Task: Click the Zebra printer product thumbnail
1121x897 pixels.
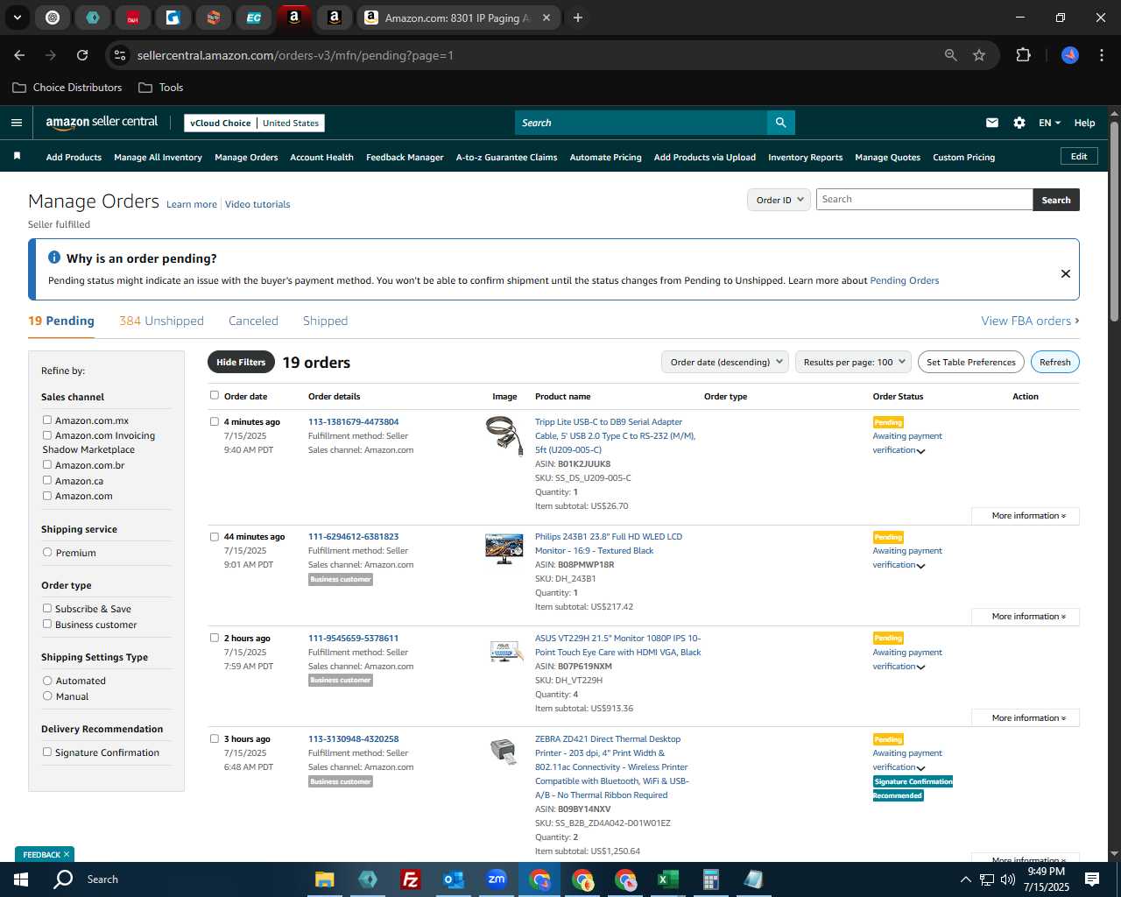Action: (x=504, y=752)
